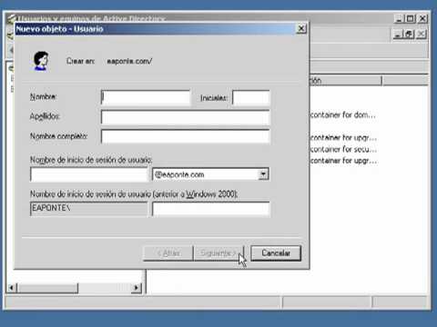This screenshot has height=327, width=437.
Task: Select the Apellidos text field
Action: pos(185,117)
